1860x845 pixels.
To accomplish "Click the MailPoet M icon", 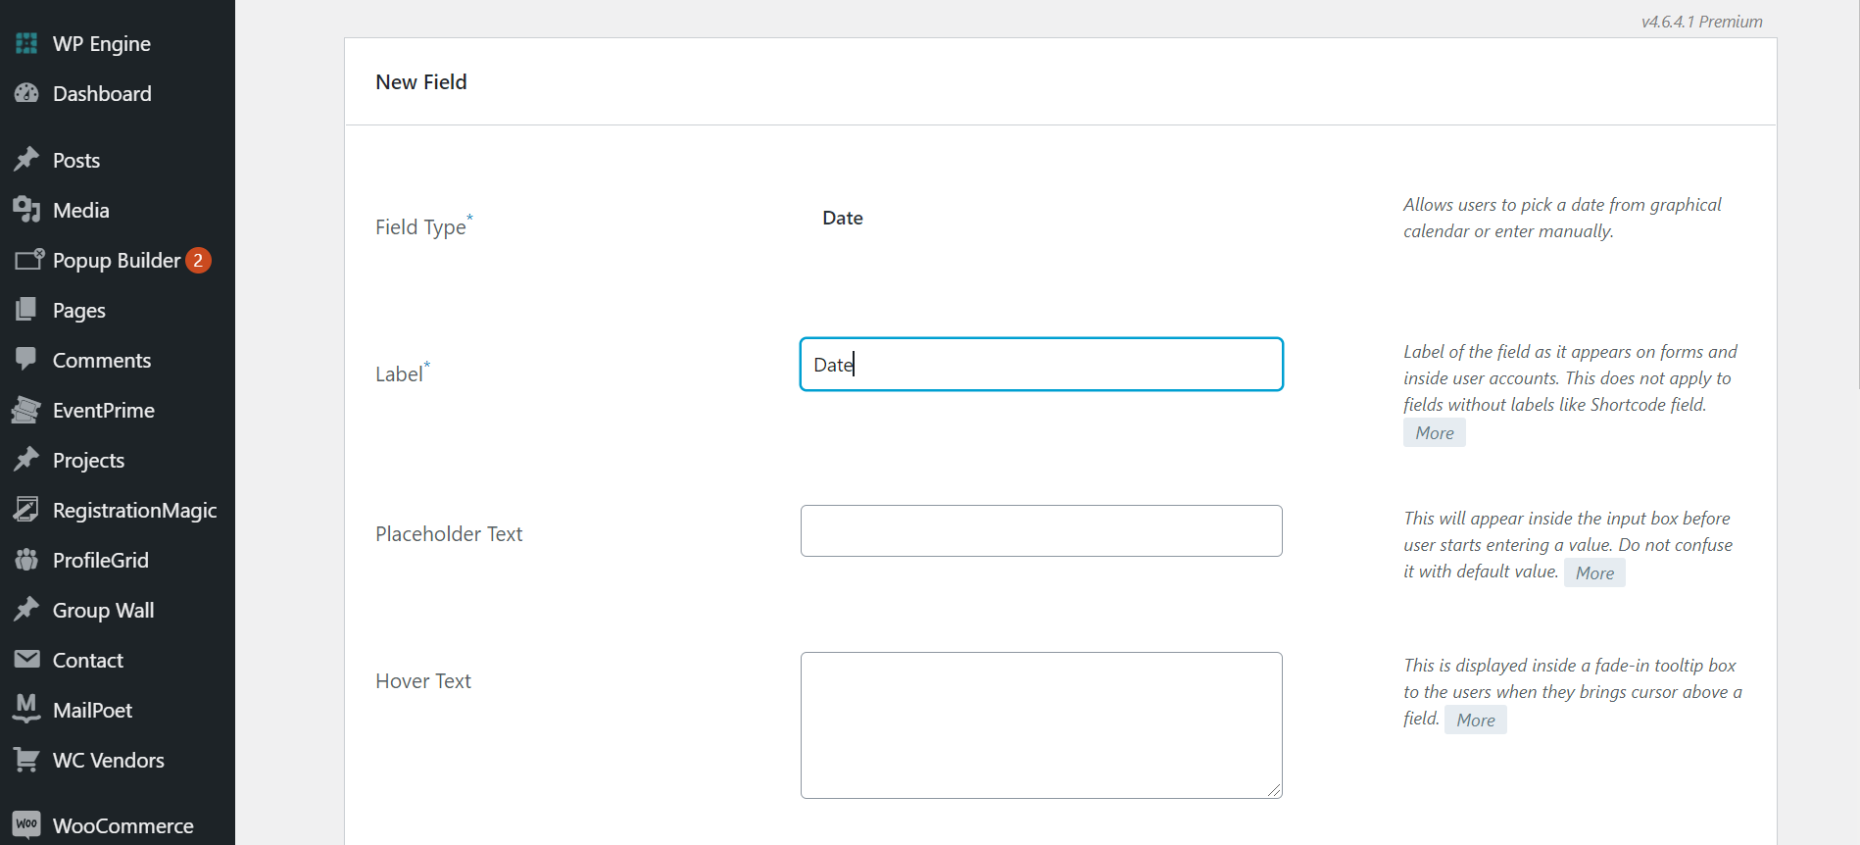I will pyautogui.click(x=26, y=710).
